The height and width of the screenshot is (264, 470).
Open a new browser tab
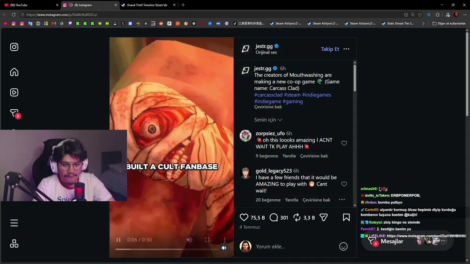coord(183,5)
